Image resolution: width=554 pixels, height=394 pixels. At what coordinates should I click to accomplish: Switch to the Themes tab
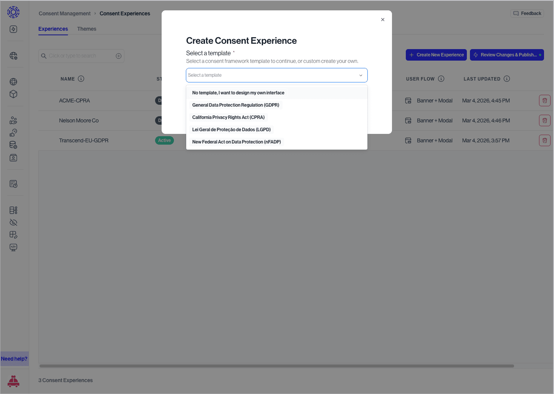tap(86, 29)
